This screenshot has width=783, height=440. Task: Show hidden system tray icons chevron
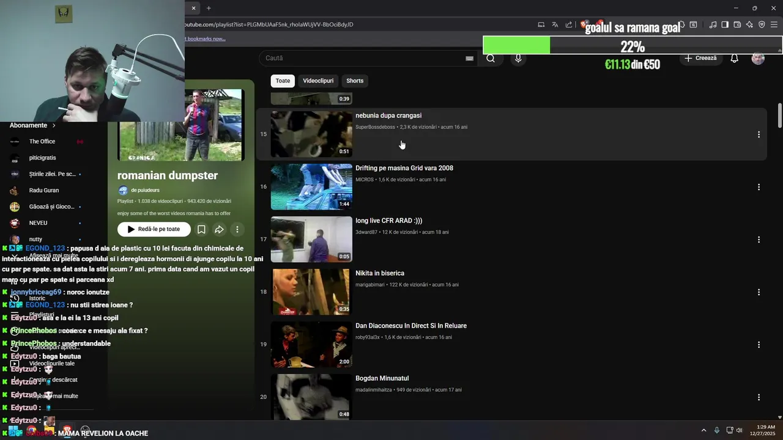point(703,430)
